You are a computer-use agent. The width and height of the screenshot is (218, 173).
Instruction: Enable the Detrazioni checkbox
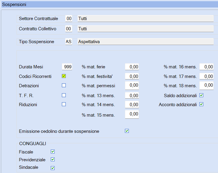pos(64,85)
